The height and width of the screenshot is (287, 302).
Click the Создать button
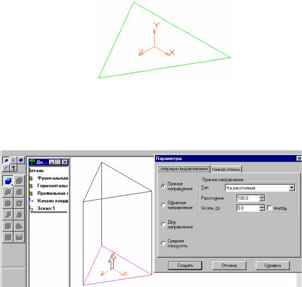(x=185, y=265)
